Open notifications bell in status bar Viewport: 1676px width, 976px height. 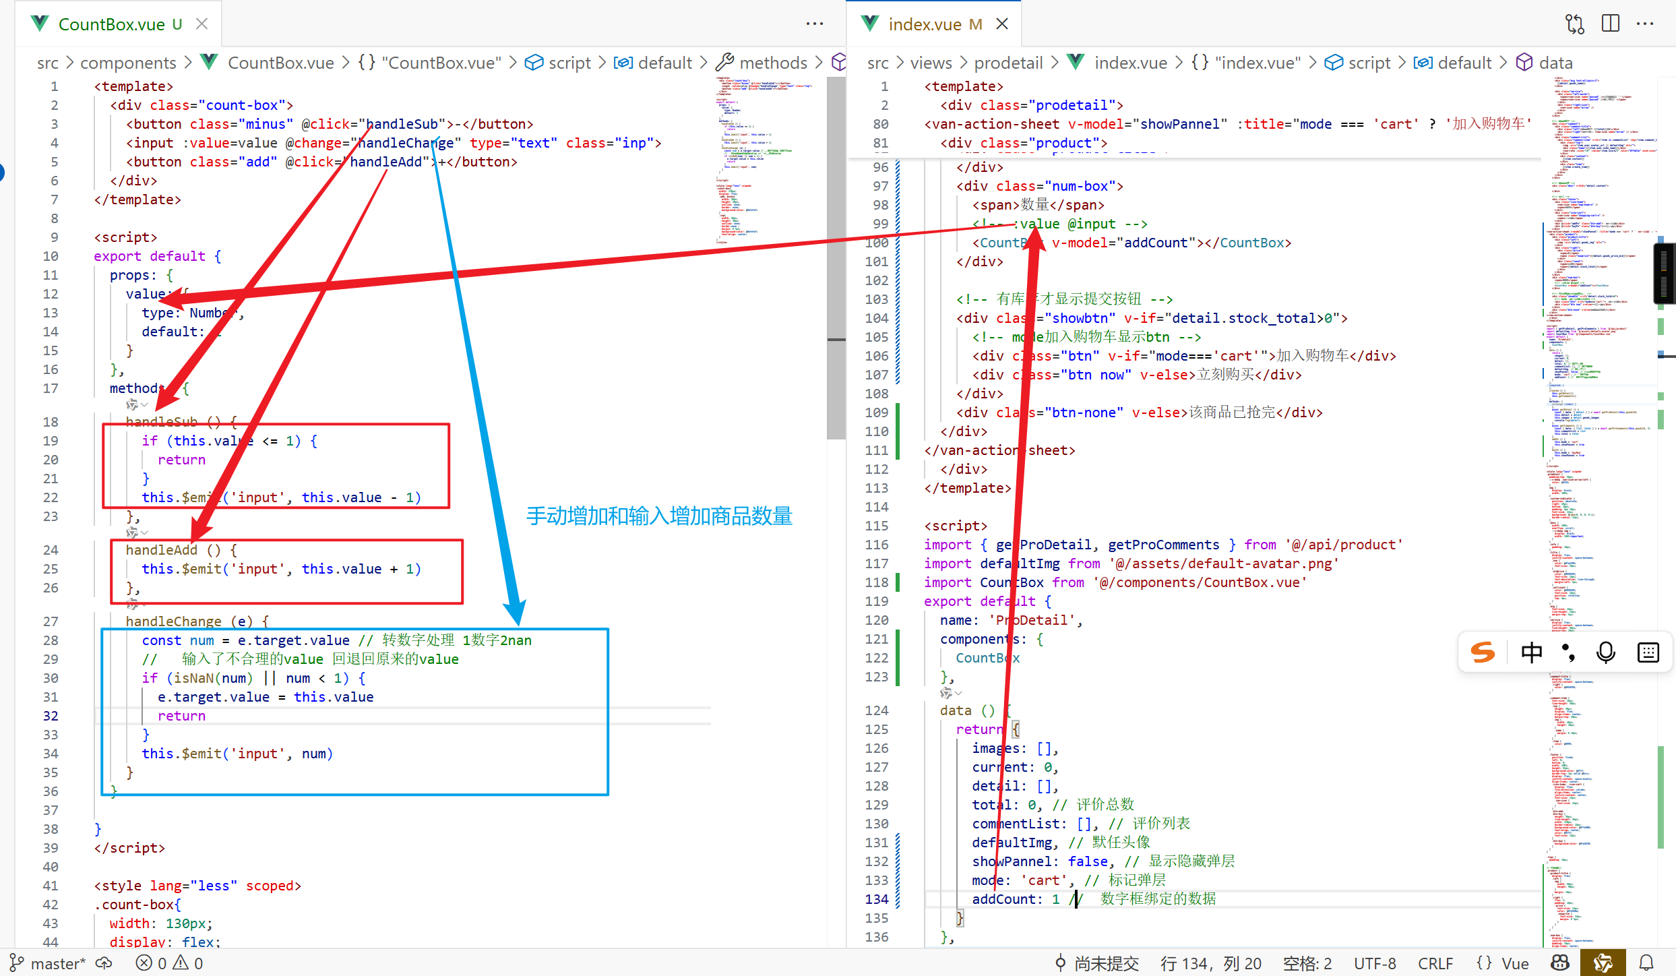point(1646,963)
